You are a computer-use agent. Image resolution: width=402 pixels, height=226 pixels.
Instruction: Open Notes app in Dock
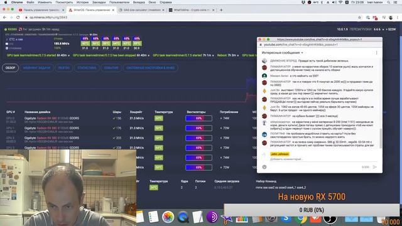pyautogui.click(x=140, y=217)
